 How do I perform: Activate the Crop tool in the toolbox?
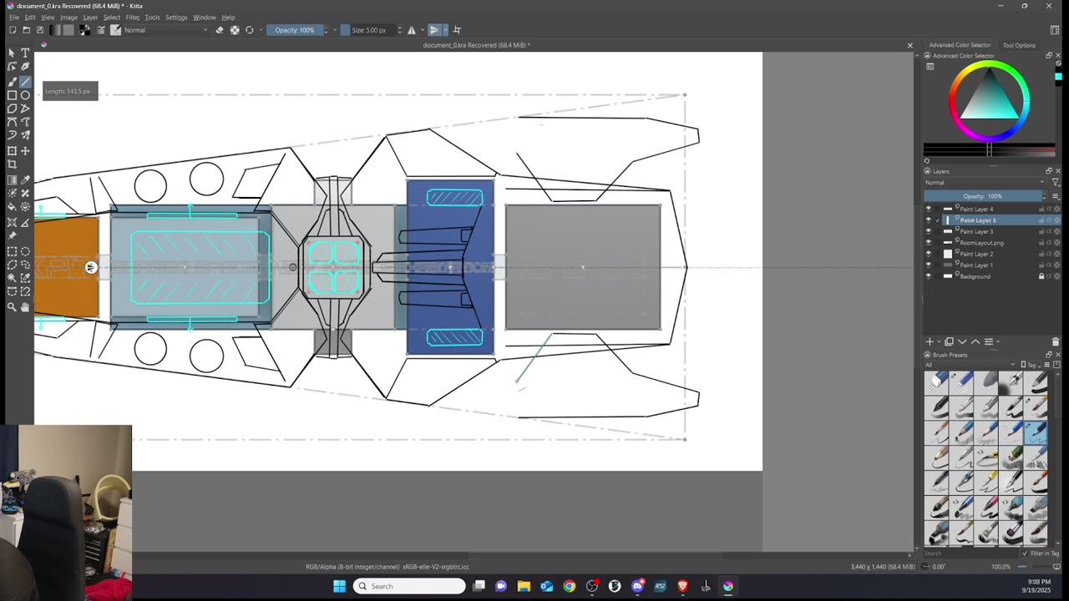(12, 164)
